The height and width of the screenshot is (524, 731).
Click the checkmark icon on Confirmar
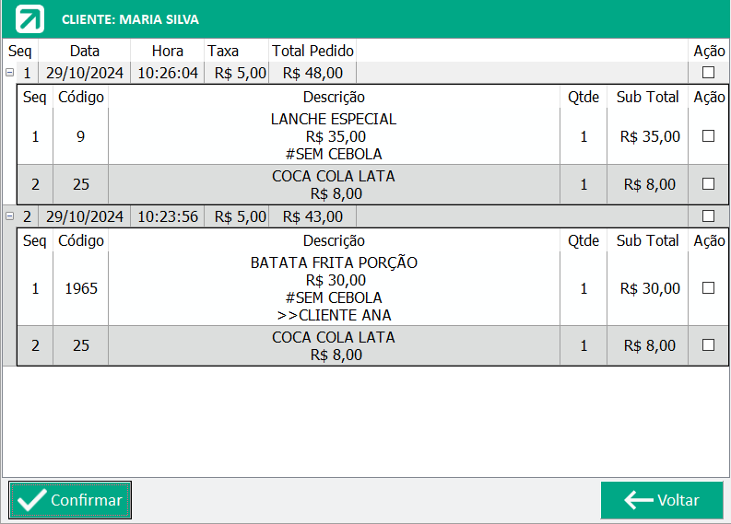(31, 500)
